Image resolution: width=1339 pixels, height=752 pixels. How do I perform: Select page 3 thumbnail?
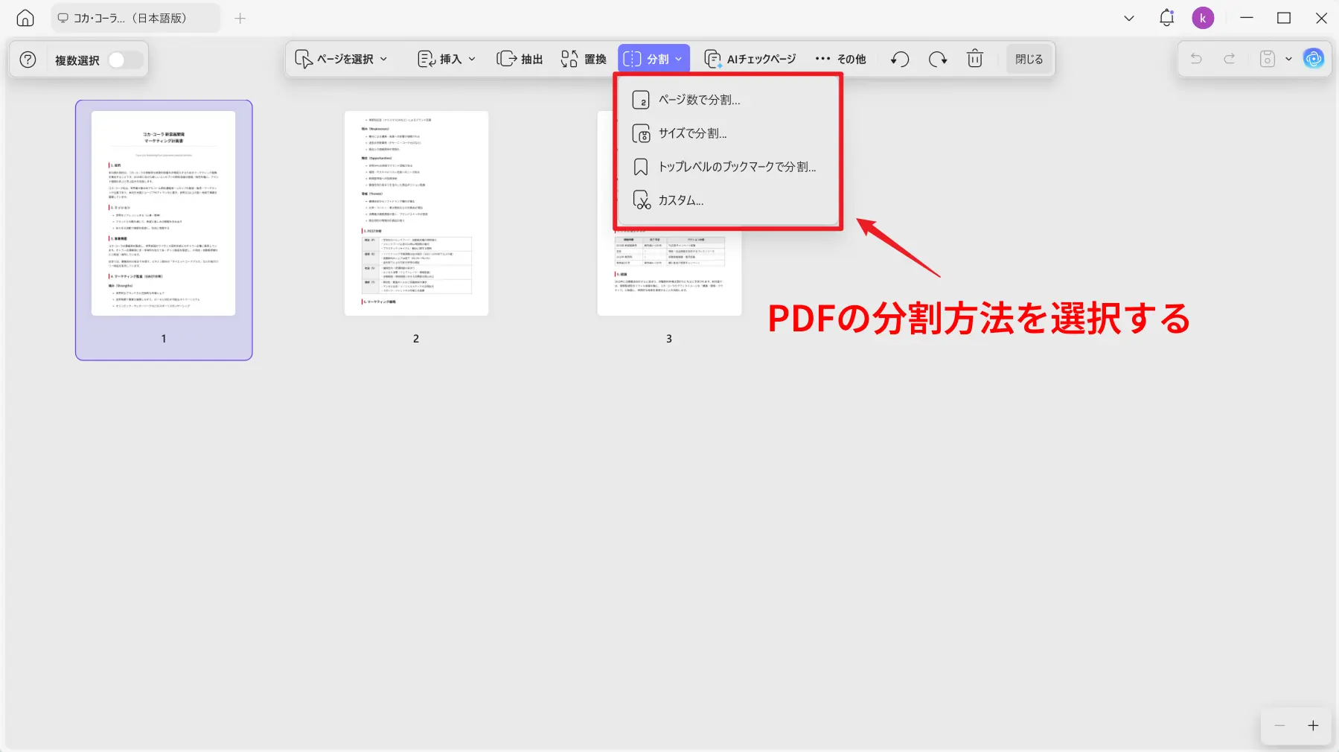(669, 272)
